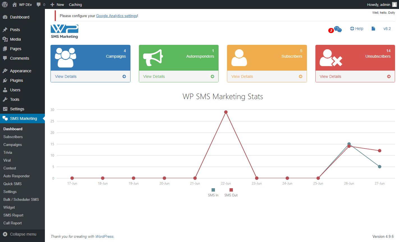Click the SMS Marketing chat icon in sidebar
This screenshot has width=399, height=242.
5,118
